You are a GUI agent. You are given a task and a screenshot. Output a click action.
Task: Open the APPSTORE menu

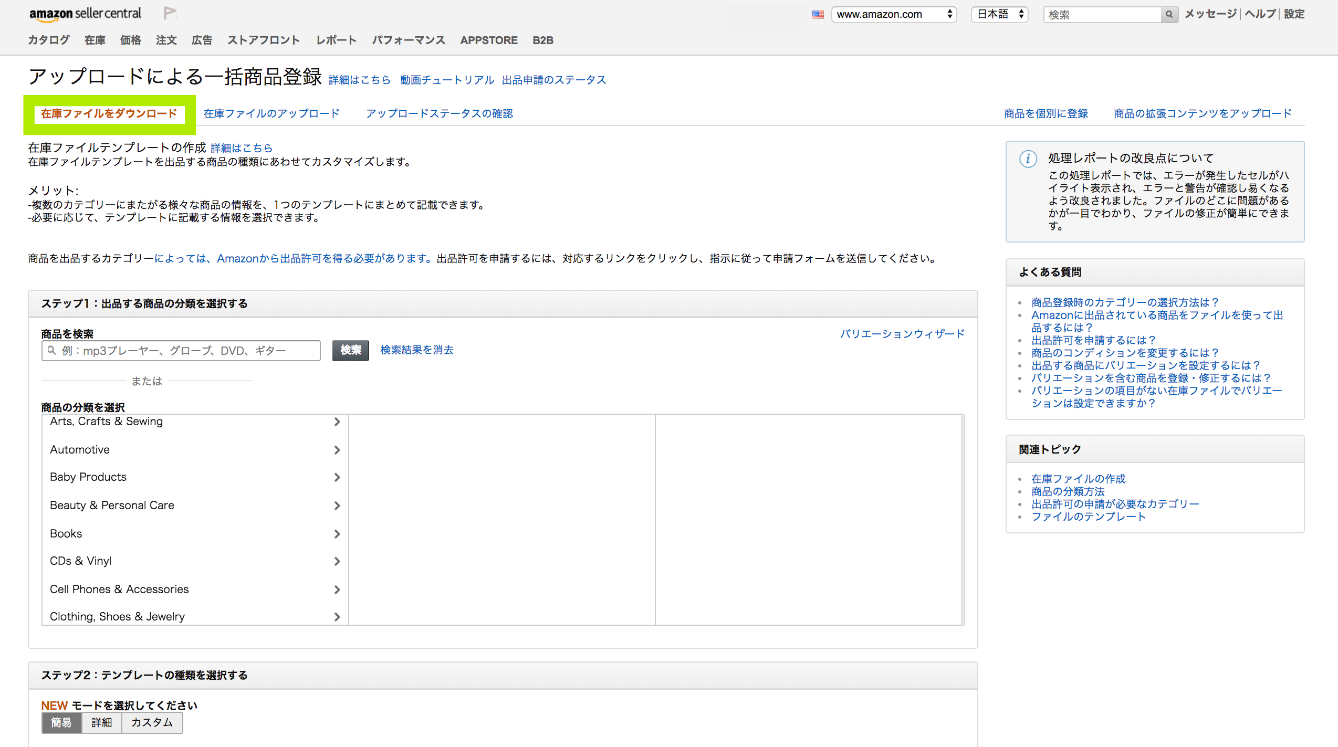(489, 40)
